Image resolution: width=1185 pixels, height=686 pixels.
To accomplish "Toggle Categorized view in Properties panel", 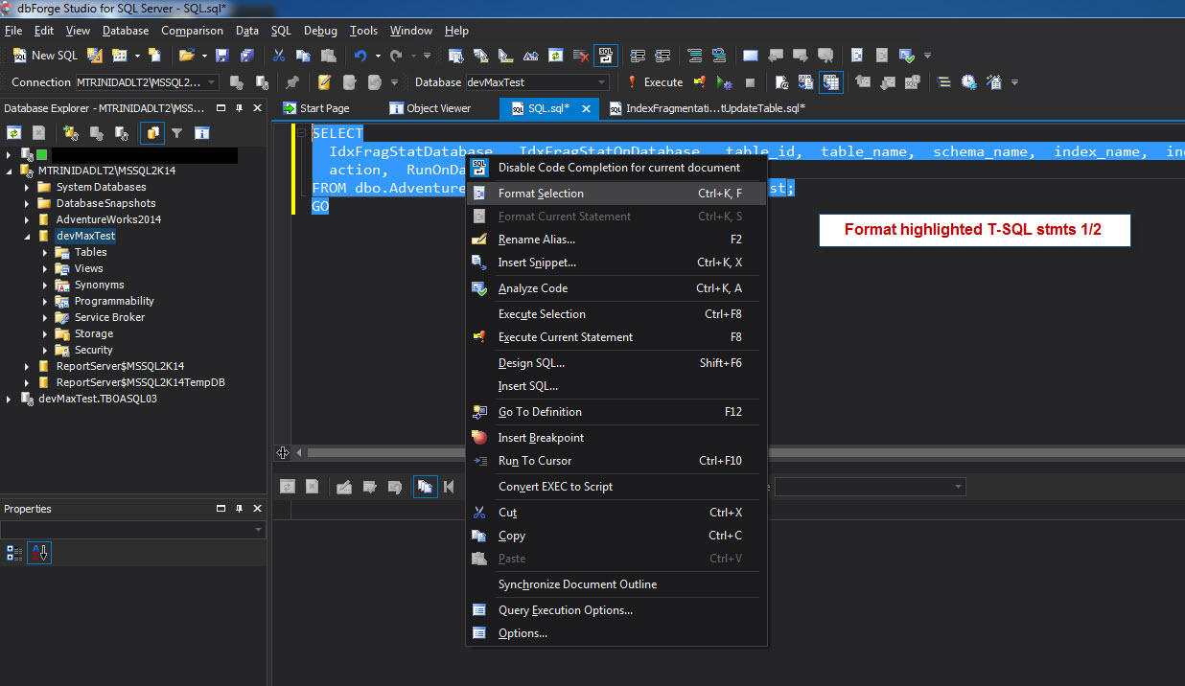I will [14, 553].
